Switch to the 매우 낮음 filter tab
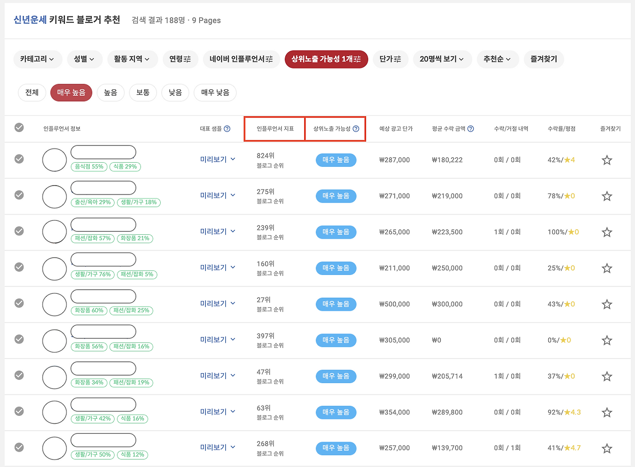The height and width of the screenshot is (467, 635). pyautogui.click(x=215, y=92)
